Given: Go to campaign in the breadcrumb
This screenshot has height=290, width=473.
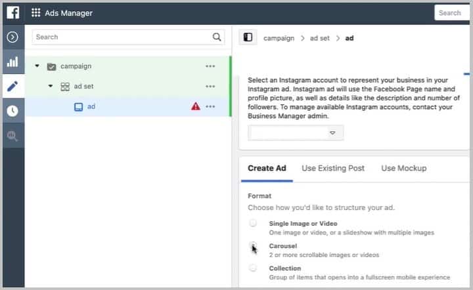Looking at the screenshot, I should coord(279,38).
